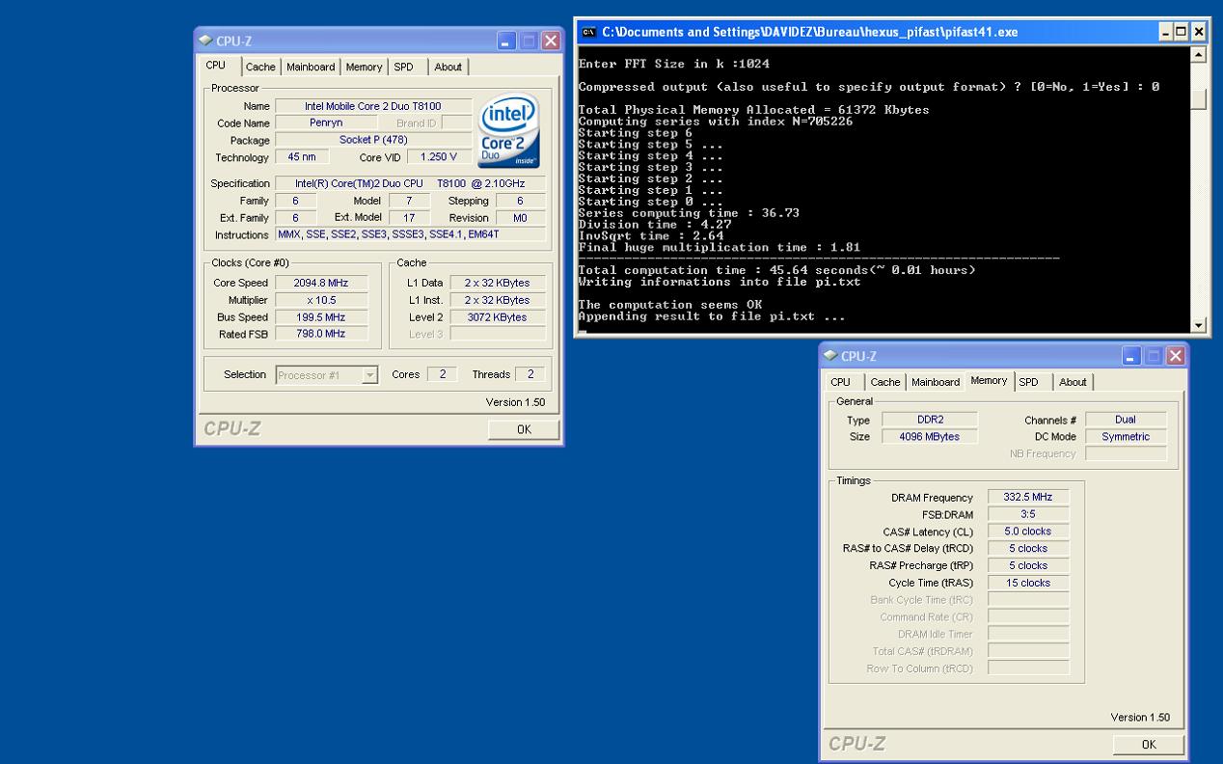Viewport: 1223px width, 764px height.
Task: Switch to About tab in memory CPU-Z window
Action: pos(1074,382)
